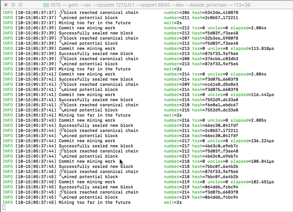Click the hash value 376cb6…c03db3
This screenshot has height=212, width=293.
pyautogui.click(x=222, y=59)
